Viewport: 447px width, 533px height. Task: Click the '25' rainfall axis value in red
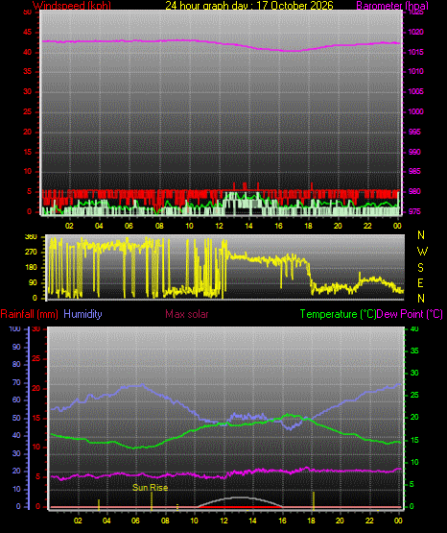click(36, 359)
